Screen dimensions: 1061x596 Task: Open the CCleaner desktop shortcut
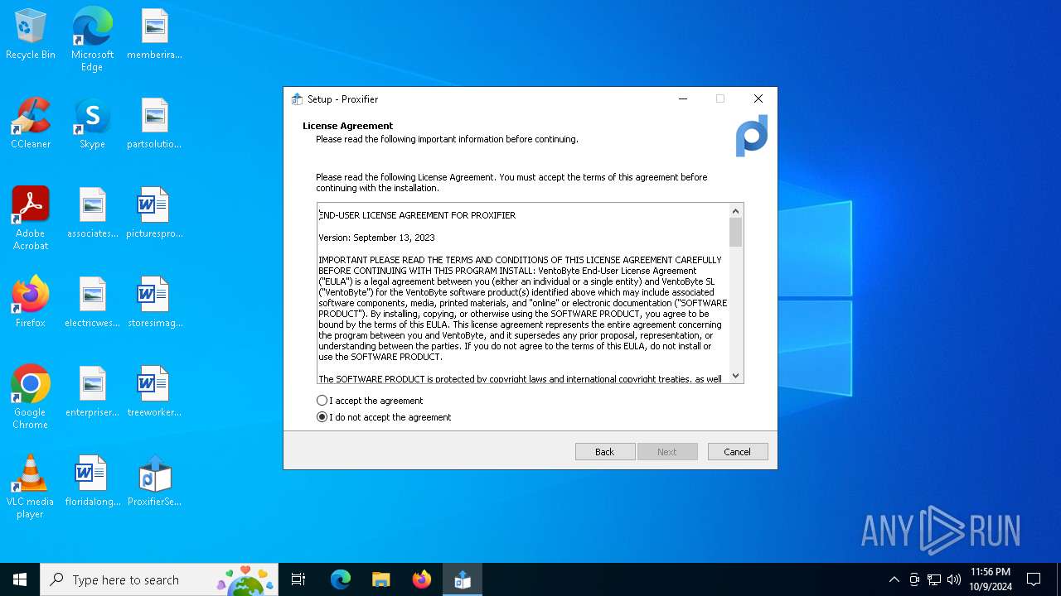coord(31,124)
